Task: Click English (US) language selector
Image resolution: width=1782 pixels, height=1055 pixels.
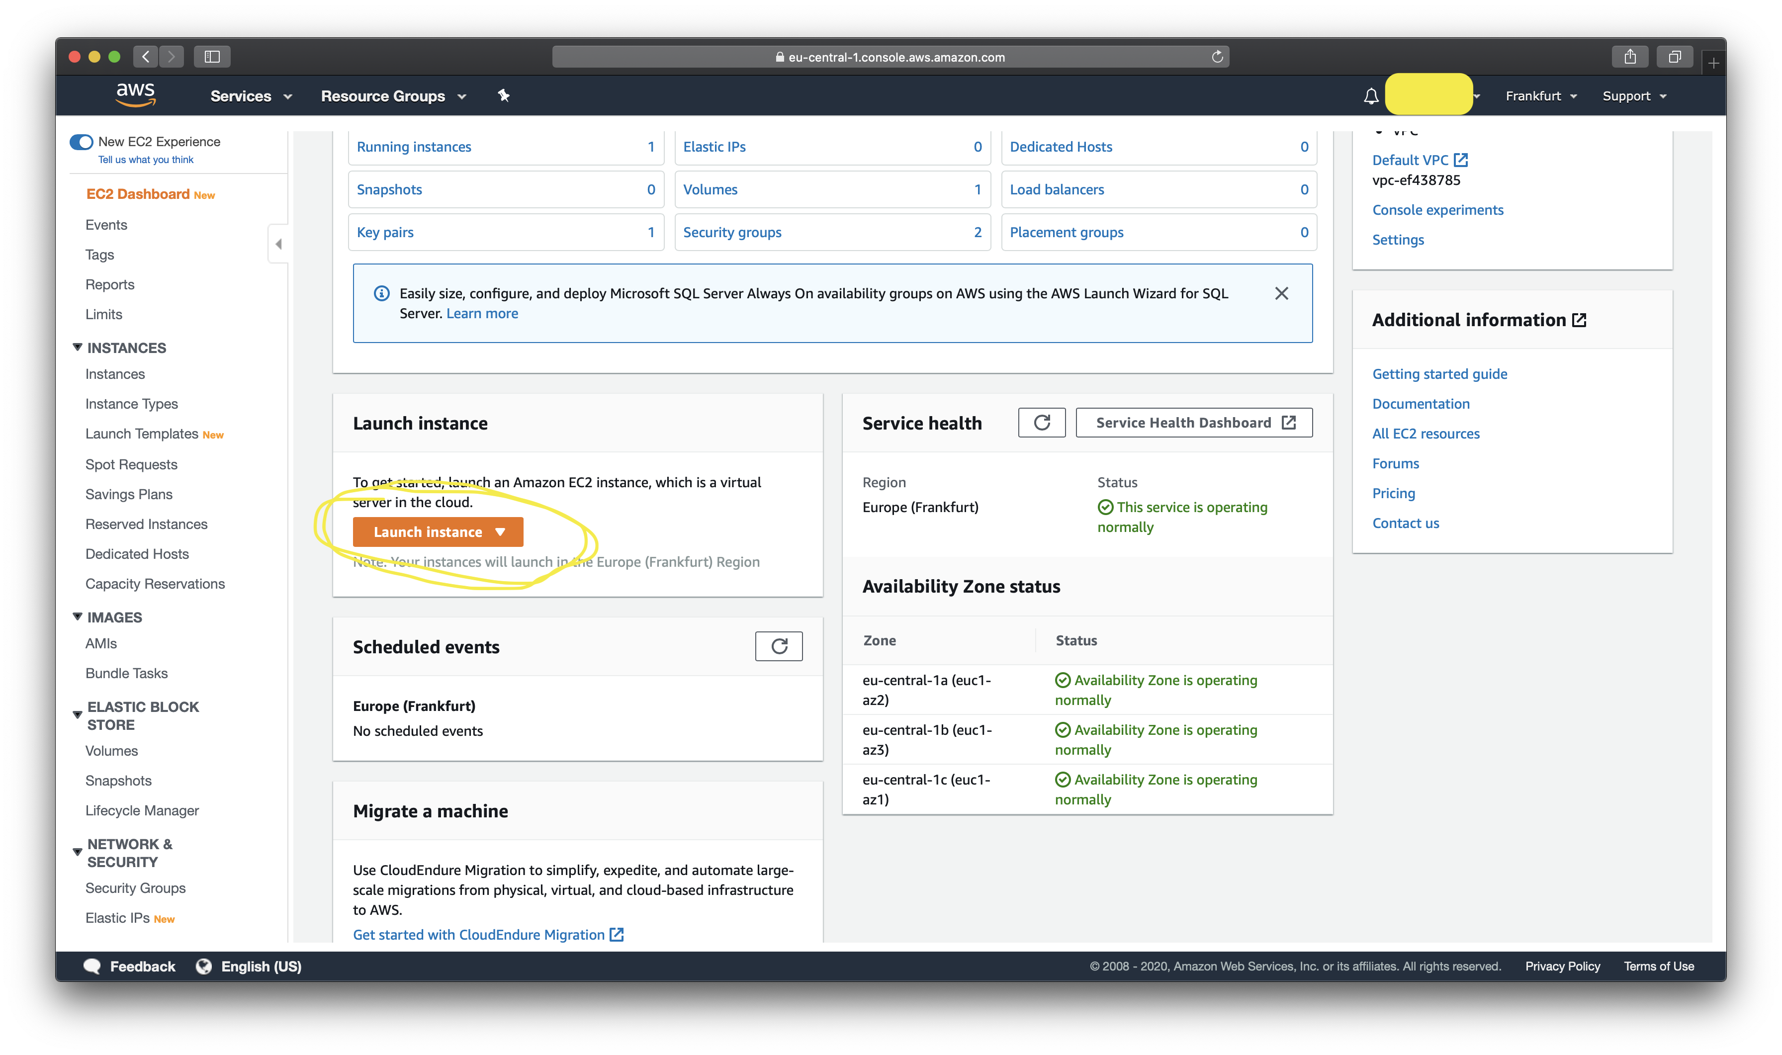Action: [261, 966]
